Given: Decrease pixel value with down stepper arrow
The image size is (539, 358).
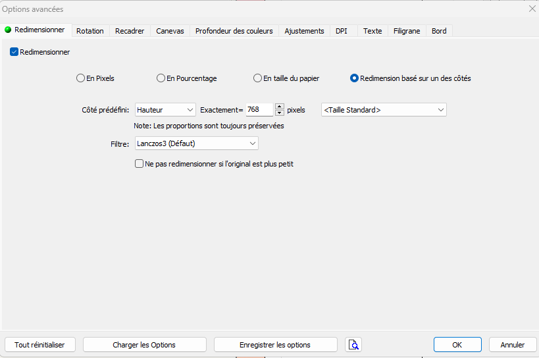Looking at the screenshot, I should click(x=279, y=113).
